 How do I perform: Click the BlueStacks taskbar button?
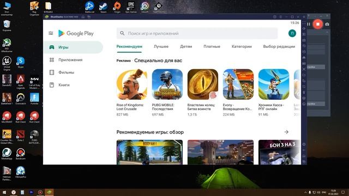tap(49, 192)
